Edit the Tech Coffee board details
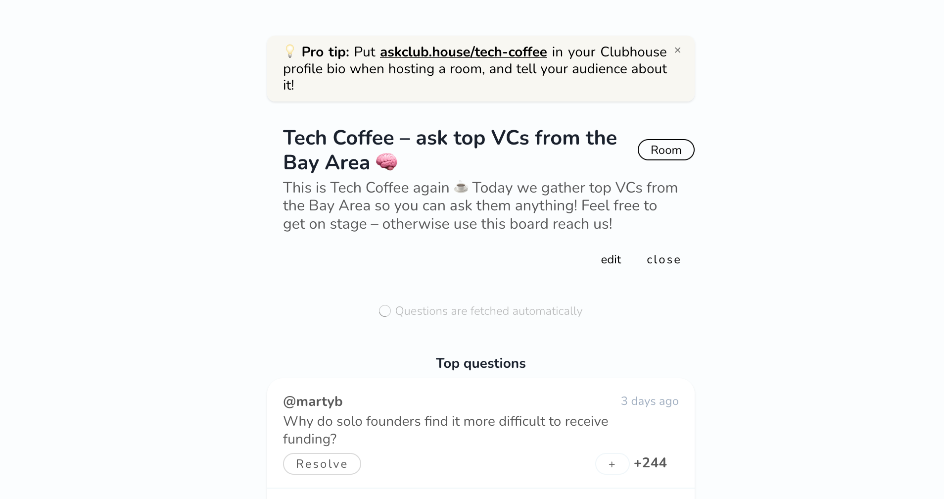This screenshot has height=499, width=944. click(611, 259)
